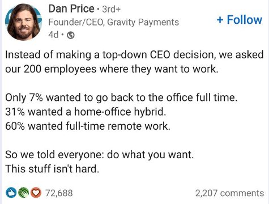The image size is (269, 204).
Task: Click the line 'our 200 employees where they want'
Action: pyautogui.click(x=112, y=69)
